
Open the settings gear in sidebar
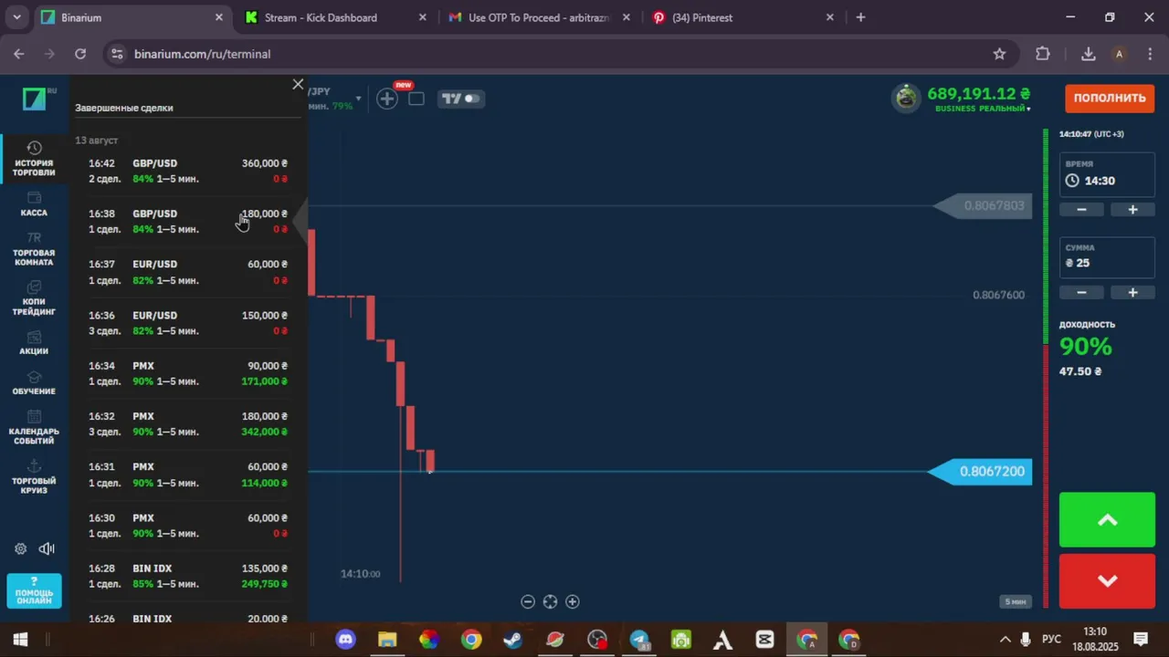(x=20, y=548)
